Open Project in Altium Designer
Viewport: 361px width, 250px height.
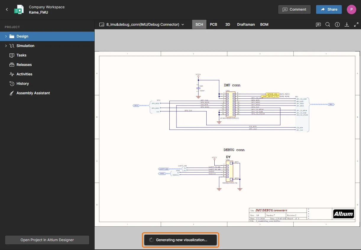47,240
